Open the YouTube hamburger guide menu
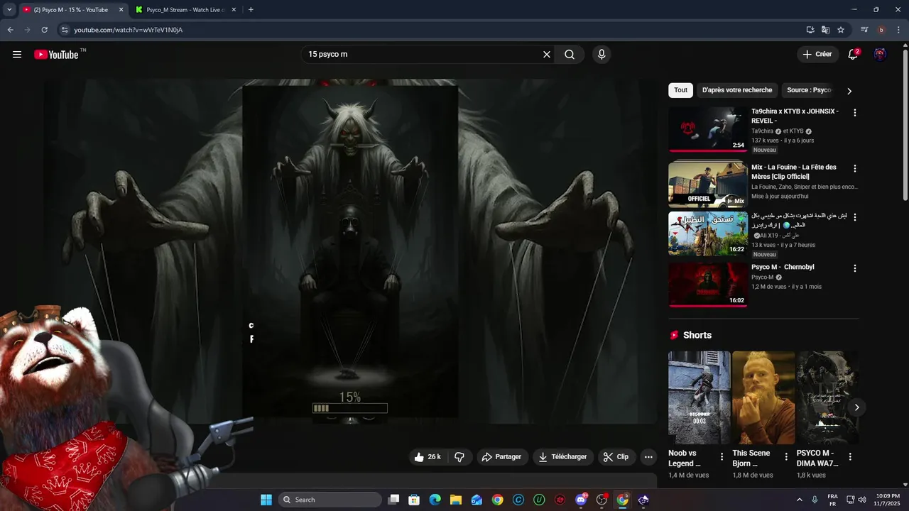This screenshot has height=511, width=909. [17, 55]
